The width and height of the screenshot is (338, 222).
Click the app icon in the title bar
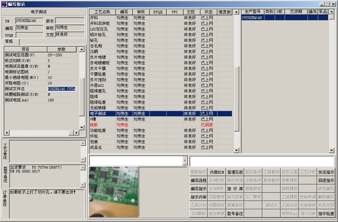tap(4, 4)
